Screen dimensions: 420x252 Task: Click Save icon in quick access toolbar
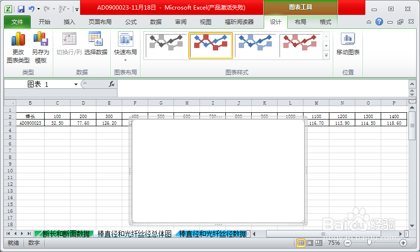pos(21,9)
